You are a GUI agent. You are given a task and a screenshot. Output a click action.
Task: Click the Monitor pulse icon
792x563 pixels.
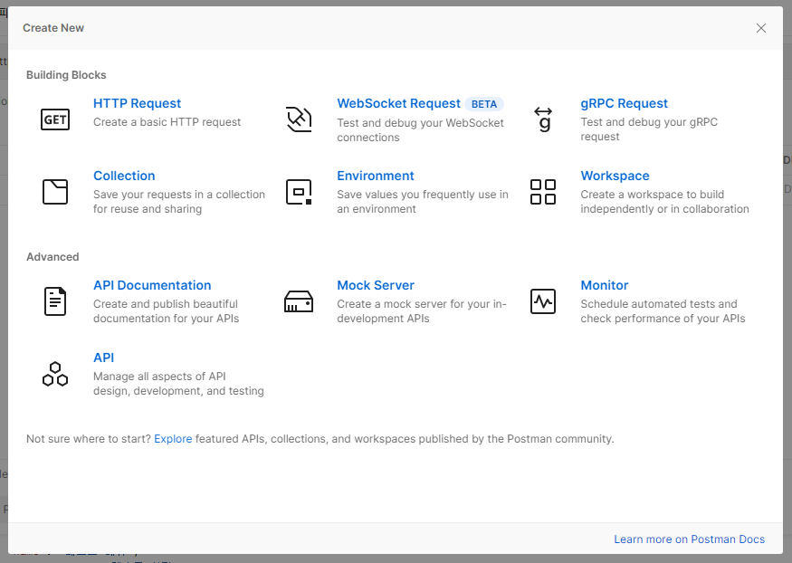(x=543, y=301)
